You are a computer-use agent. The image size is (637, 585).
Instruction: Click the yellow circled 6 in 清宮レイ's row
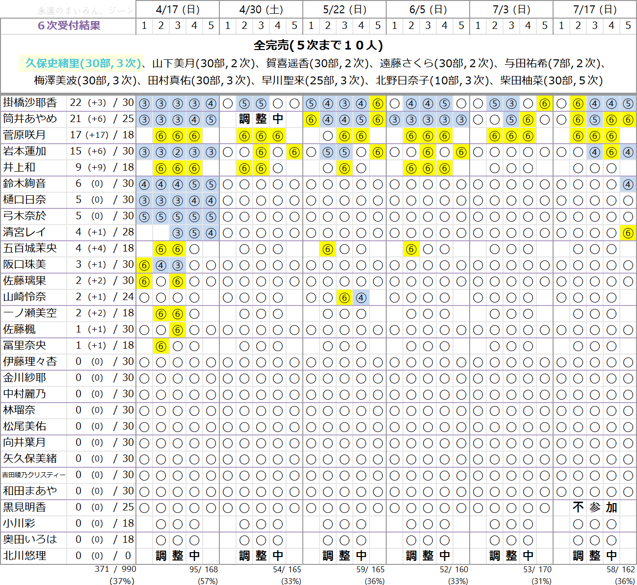point(628,233)
